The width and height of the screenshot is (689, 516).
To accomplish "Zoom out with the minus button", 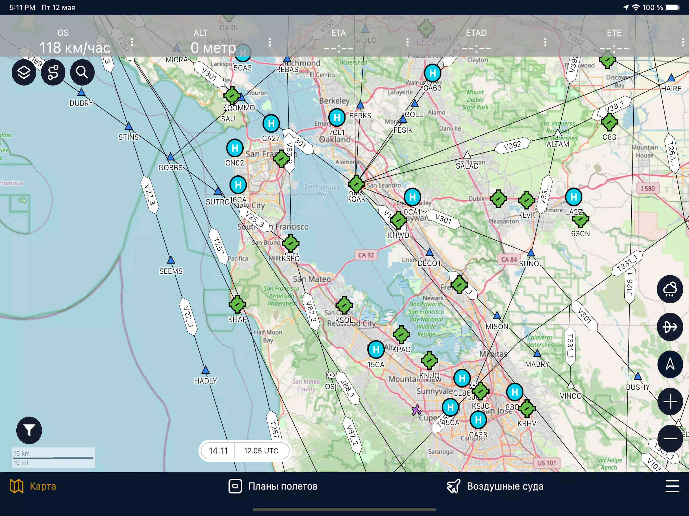I will (x=670, y=438).
